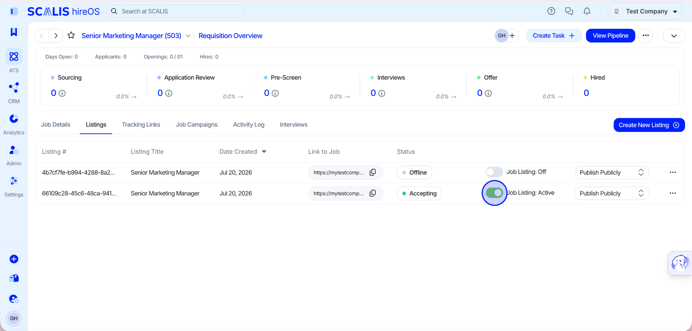Show Pre-Screen stage info icon
The height and width of the screenshot is (331, 692).
click(x=275, y=93)
